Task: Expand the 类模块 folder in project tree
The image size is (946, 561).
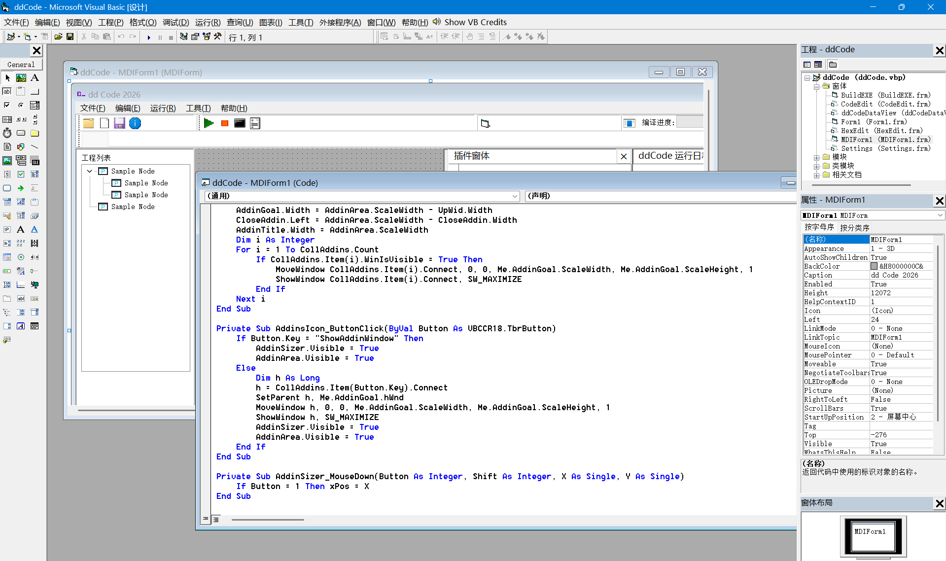Action: click(x=816, y=167)
